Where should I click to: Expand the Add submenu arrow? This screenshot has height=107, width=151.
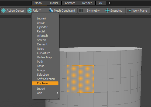pyautogui.click(x=58, y=93)
